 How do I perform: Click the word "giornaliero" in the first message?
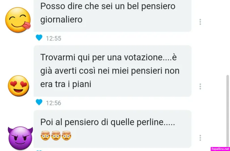pyautogui.click(x=61, y=20)
